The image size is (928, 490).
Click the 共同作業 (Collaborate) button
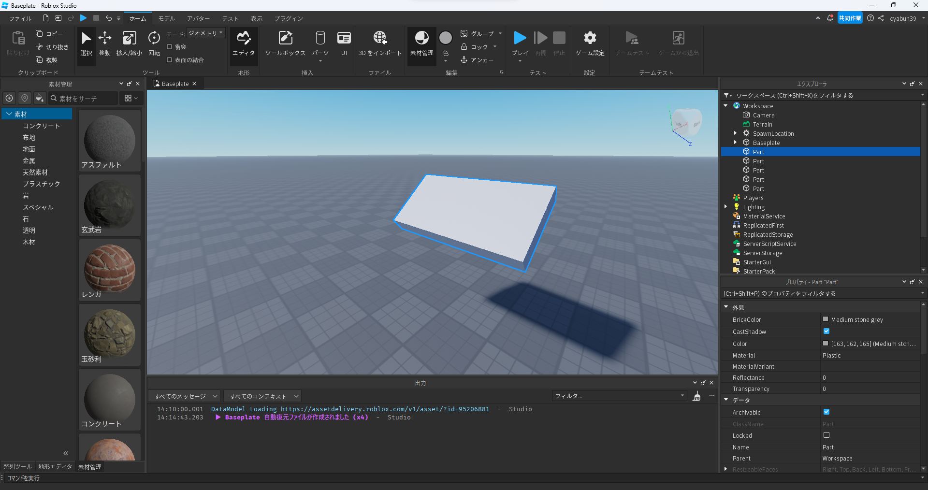[x=850, y=18]
